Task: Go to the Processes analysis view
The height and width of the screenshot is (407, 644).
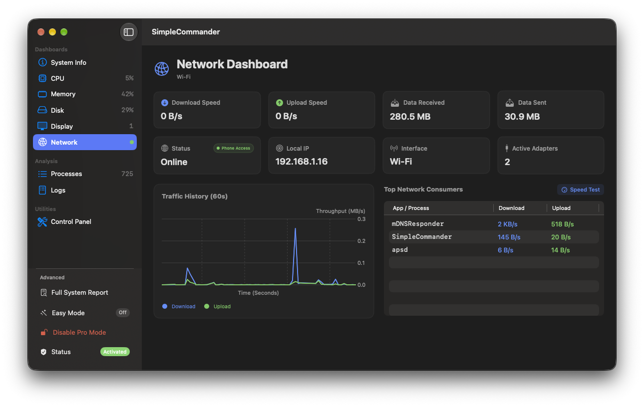Action: click(x=85, y=174)
